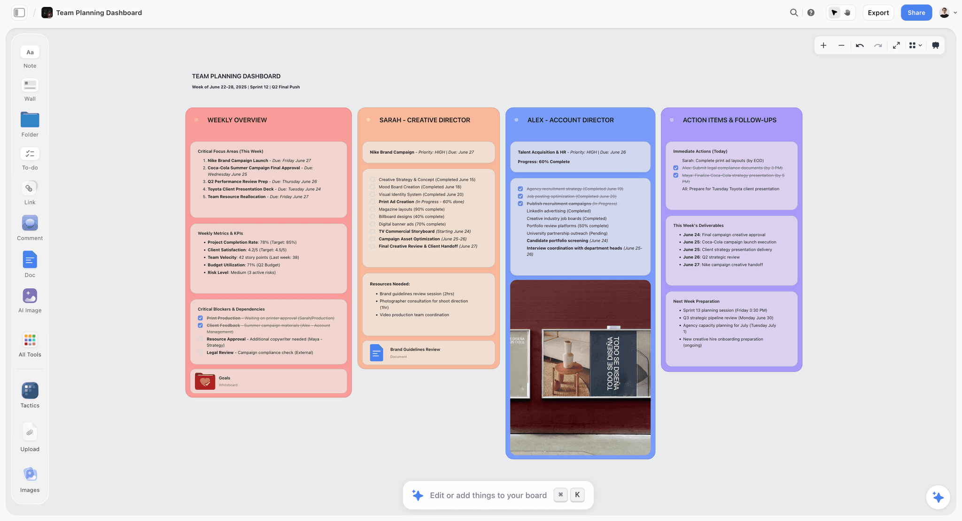
Task: Uncheck Publish recruitment campaigns checkbox
Action: coord(520,204)
